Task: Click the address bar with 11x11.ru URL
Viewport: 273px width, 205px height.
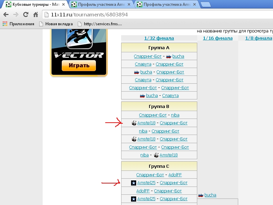Action: (x=136, y=15)
